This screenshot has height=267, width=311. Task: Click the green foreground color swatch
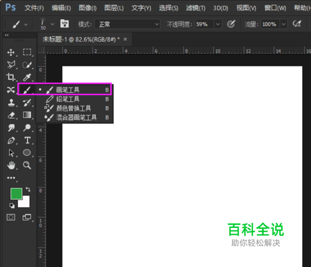click(x=16, y=194)
